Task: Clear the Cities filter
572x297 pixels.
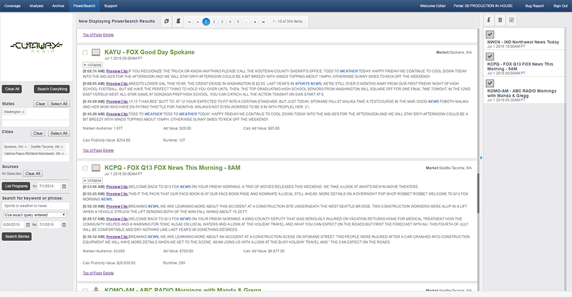Action: point(38,133)
